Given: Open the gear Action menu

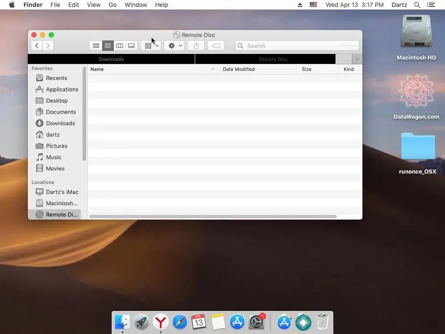Looking at the screenshot, I should 175,46.
